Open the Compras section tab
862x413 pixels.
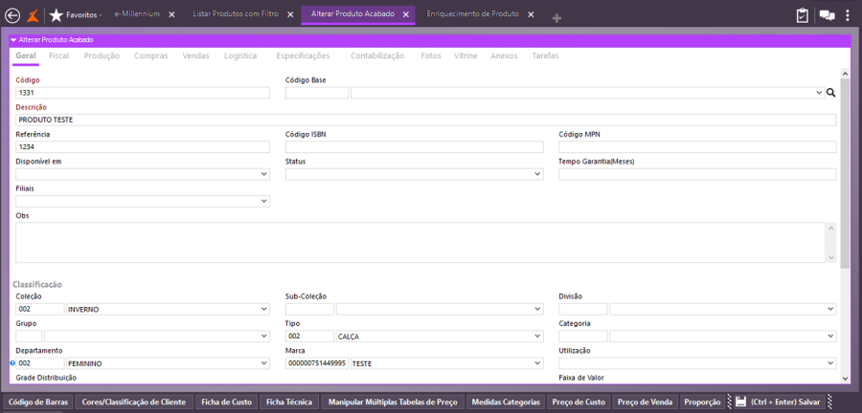151,56
